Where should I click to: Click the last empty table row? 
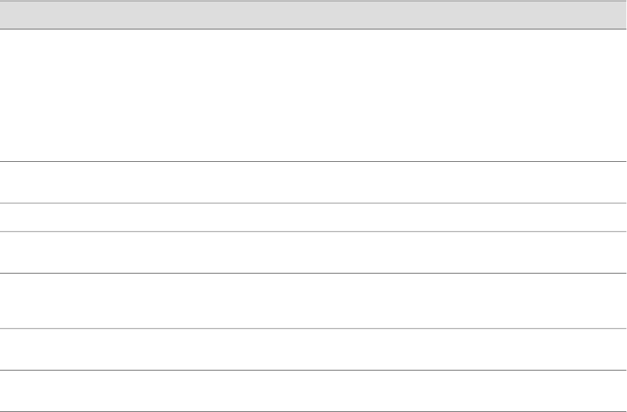click(313, 391)
